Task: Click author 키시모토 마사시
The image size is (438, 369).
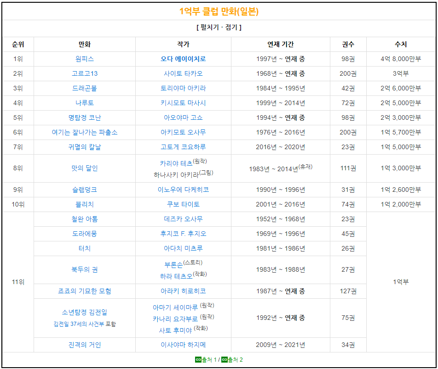Action: (x=183, y=103)
